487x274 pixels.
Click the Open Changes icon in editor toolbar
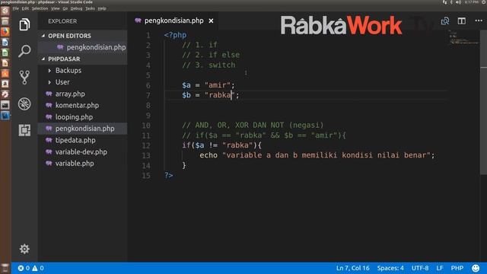(445, 21)
